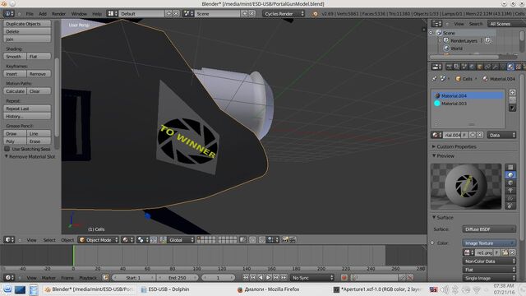Open the Constraints tab (chain icon)

click(x=487, y=67)
